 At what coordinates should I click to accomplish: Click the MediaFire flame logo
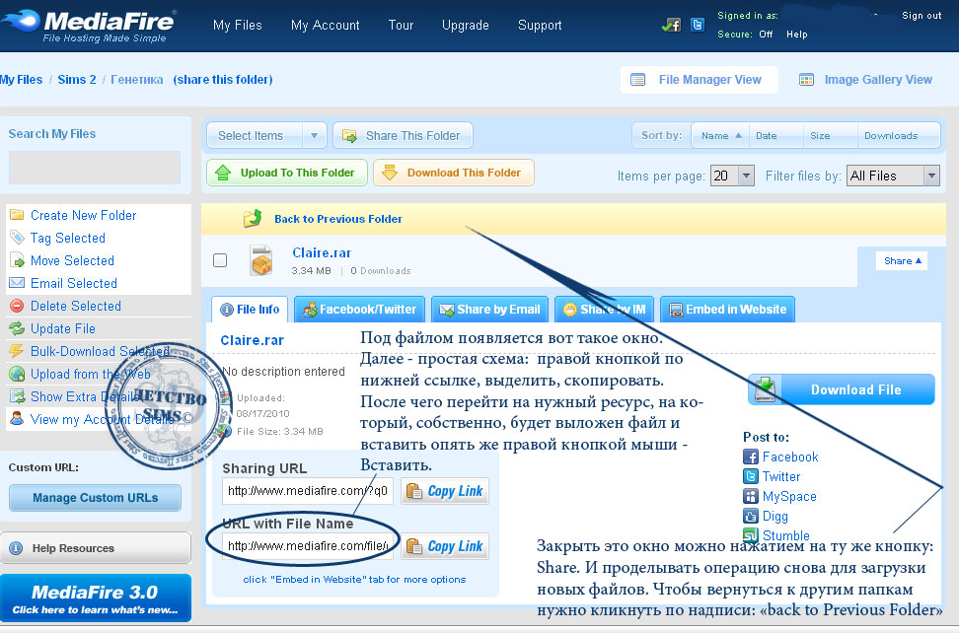[x=21, y=20]
